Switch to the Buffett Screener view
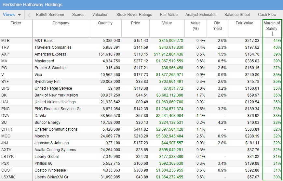283x181 pixels. point(50,15)
